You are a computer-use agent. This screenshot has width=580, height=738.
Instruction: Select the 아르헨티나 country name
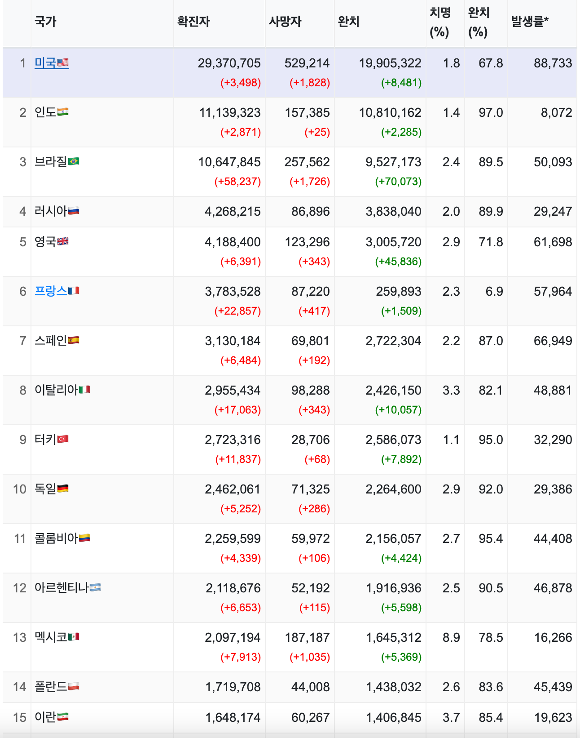pos(62,588)
